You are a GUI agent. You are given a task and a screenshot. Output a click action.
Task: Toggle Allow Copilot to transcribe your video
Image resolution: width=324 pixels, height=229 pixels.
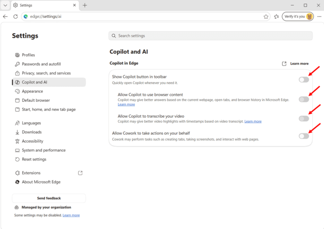304,118
